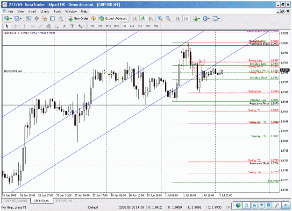Click the New Chart icon

coord(7,18)
